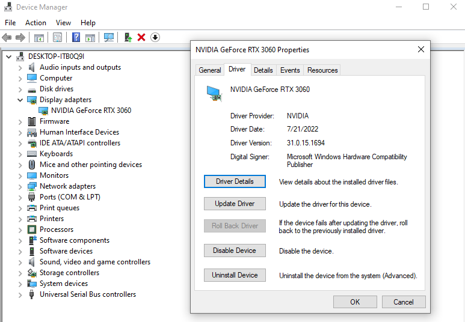The height and width of the screenshot is (322, 465).
Task: Click the Forward arrow toolbar icon
Action: coord(20,37)
